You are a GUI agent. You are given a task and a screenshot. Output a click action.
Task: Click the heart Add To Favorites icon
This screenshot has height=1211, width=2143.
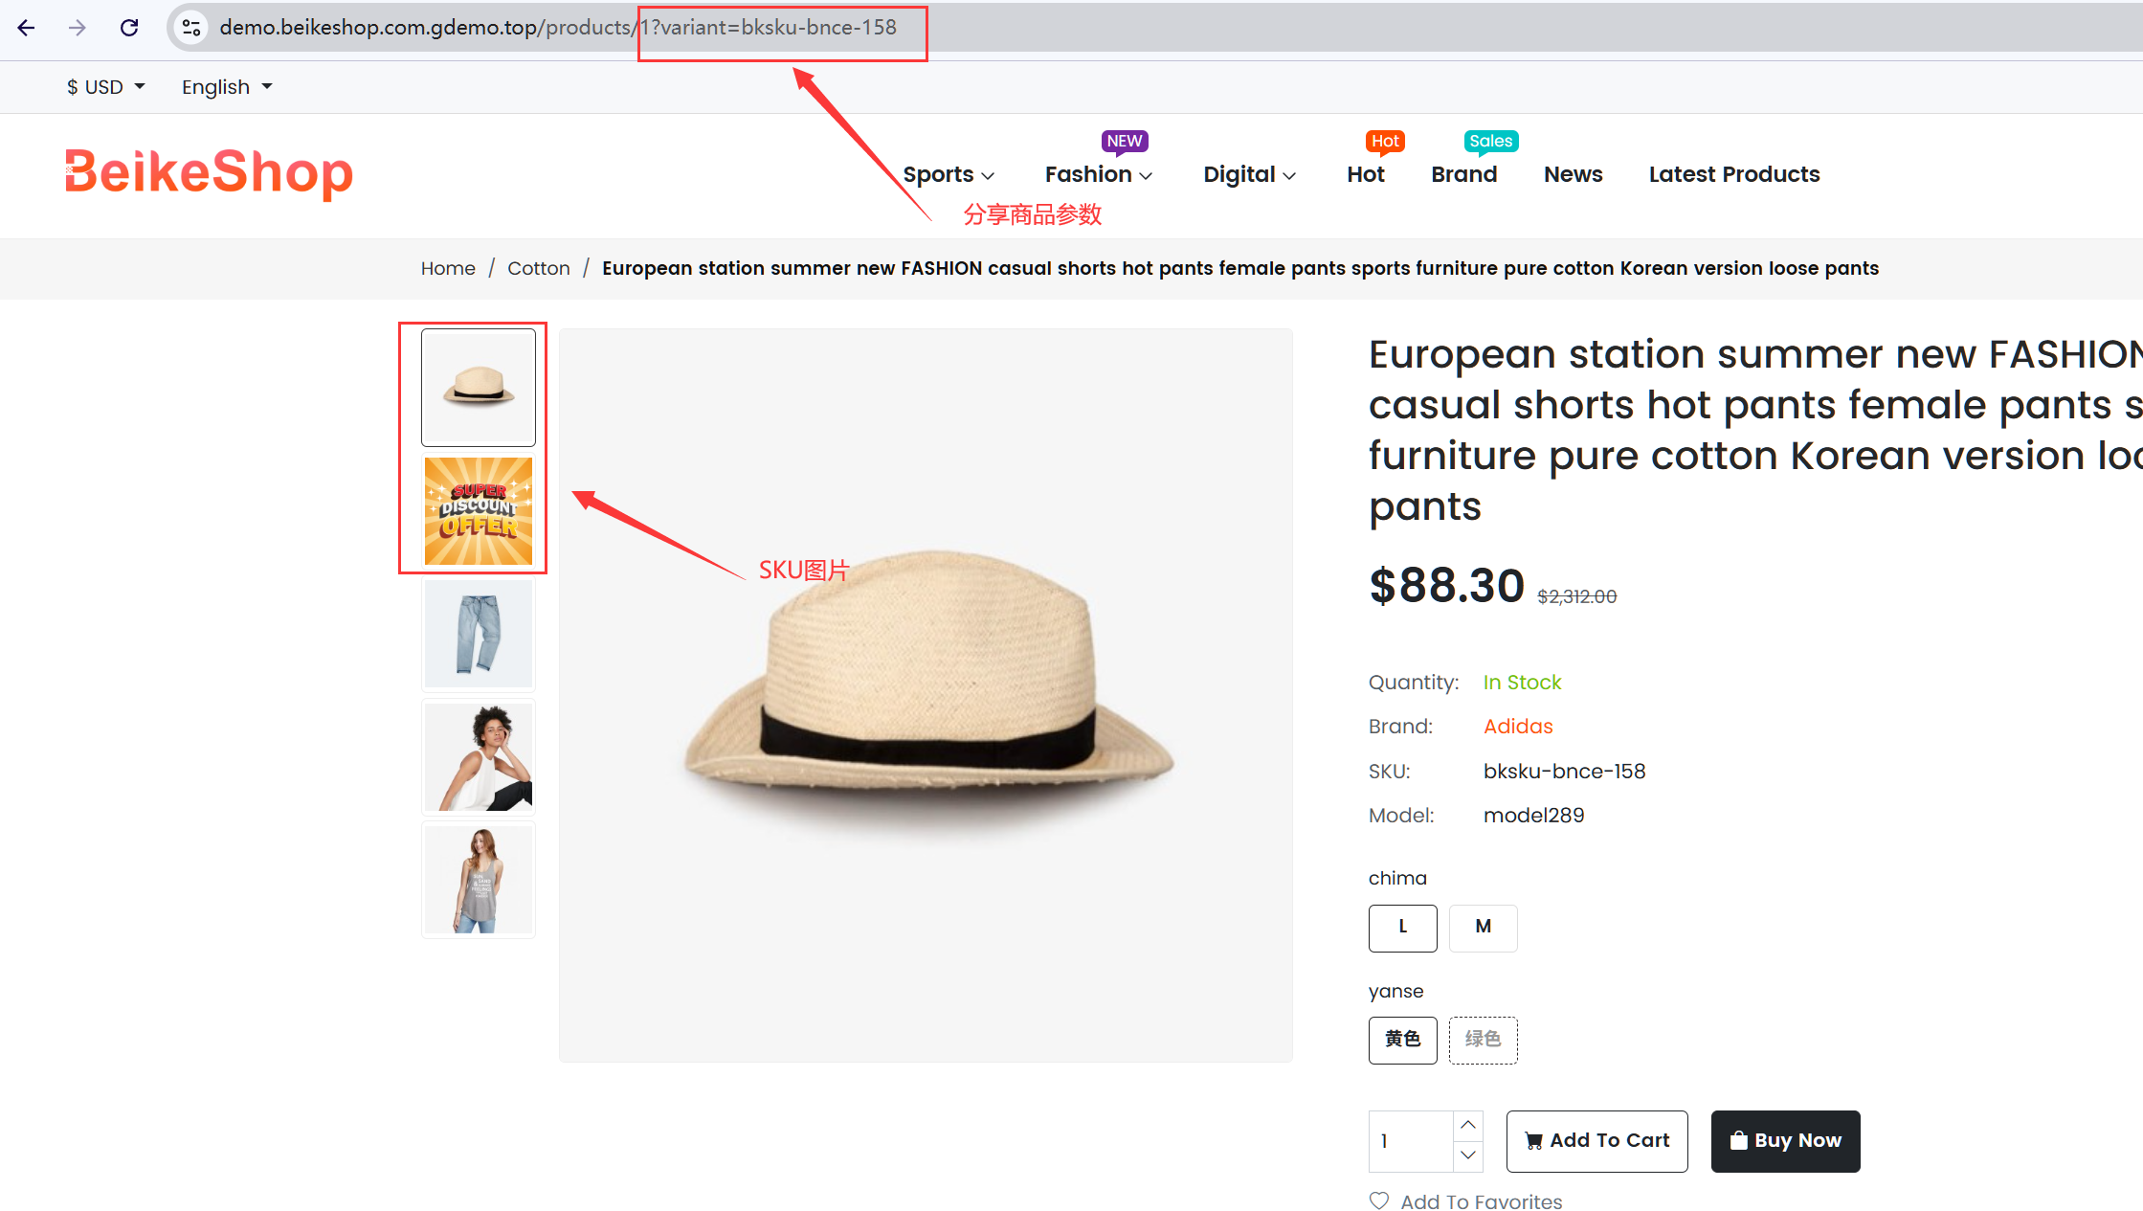point(1378,1200)
